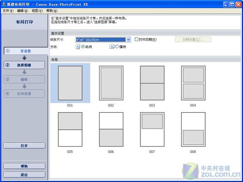
Task: Click the 页设置 step tab
Action: pyautogui.click(x=26, y=51)
